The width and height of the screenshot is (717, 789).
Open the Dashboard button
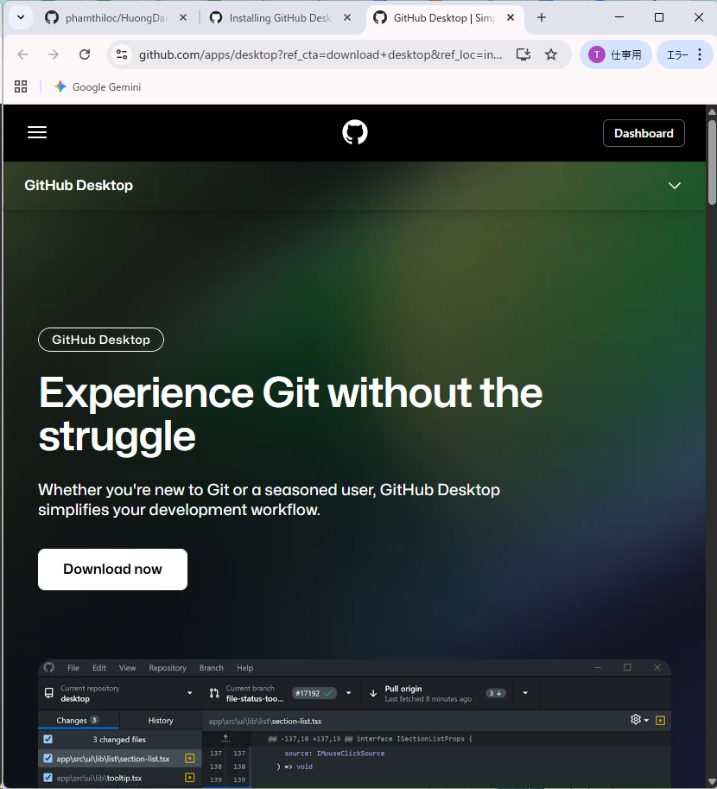pos(644,133)
